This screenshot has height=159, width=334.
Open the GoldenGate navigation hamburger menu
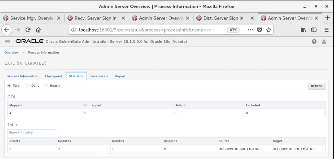coord(7,42)
